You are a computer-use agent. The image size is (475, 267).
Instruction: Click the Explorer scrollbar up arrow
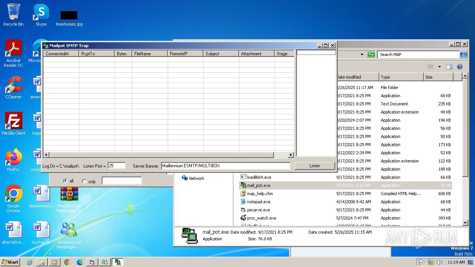coord(465,76)
